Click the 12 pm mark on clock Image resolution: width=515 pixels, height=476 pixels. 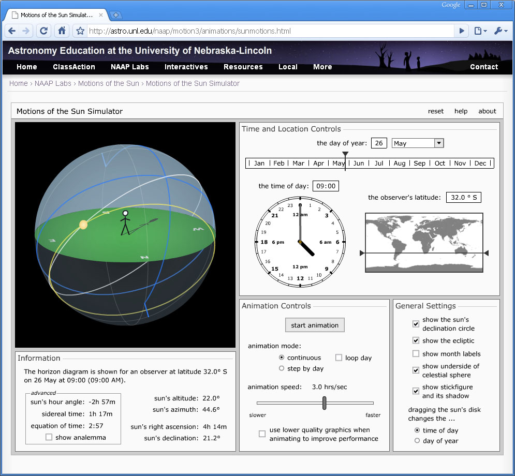300,267
